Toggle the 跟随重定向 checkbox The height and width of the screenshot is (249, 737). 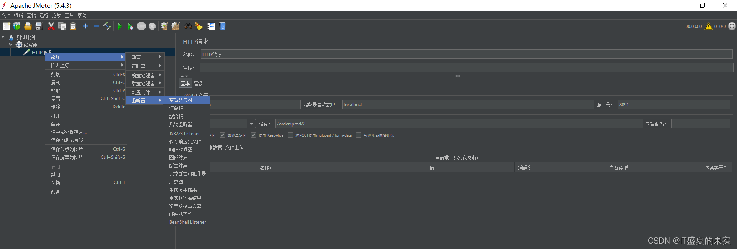222,135
